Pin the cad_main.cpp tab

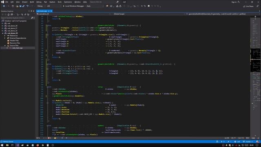tap(49, 11)
